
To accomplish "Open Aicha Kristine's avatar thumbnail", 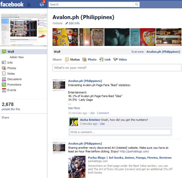I will tap(74, 122).
